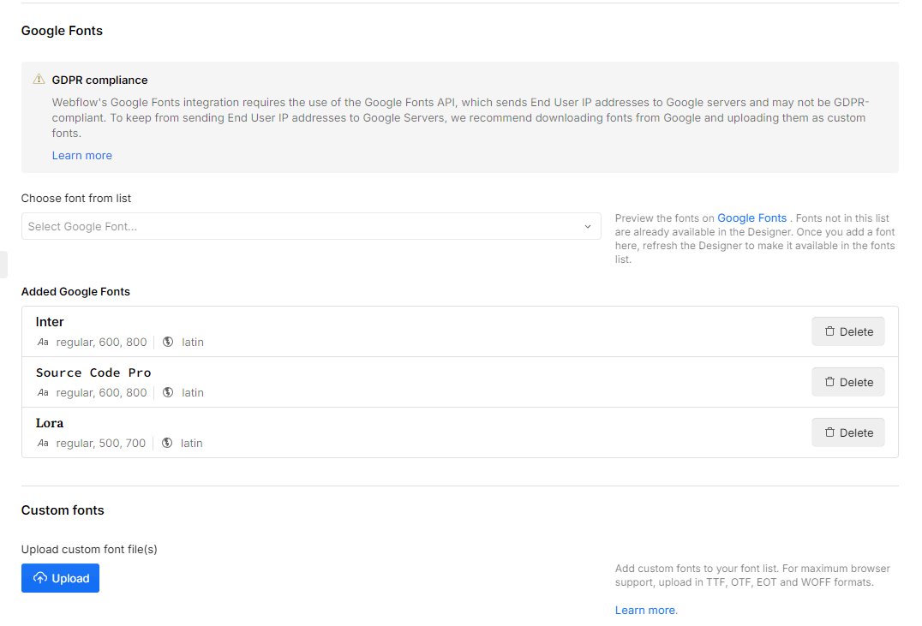This screenshot has height=626, width=922.
Task: Follow the Google Fonts preview link
Action: pyautogui.click(x=751, y=218)
